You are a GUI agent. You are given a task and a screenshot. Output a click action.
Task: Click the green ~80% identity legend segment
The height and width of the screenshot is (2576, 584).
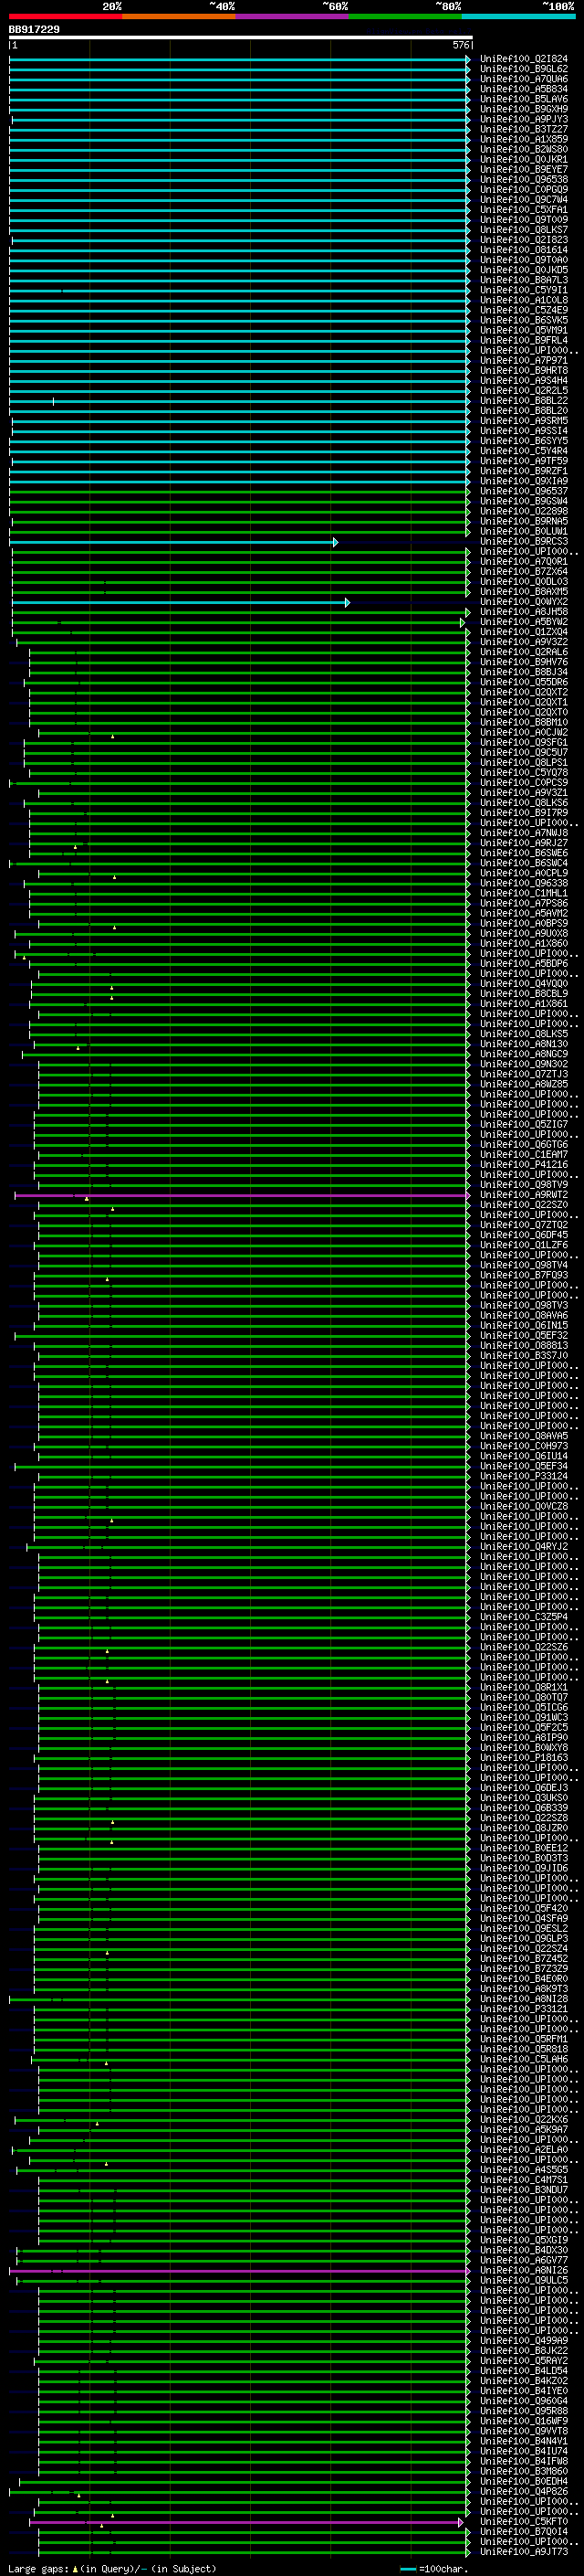pyautogui.click(x=405, y=17)
